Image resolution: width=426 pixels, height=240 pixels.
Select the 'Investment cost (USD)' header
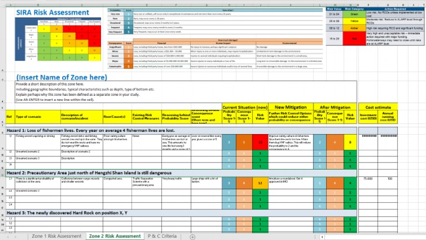(368, 117)
